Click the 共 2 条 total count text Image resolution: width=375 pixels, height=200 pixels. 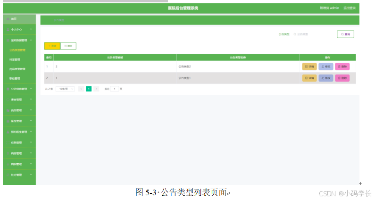tap(49, 89)
